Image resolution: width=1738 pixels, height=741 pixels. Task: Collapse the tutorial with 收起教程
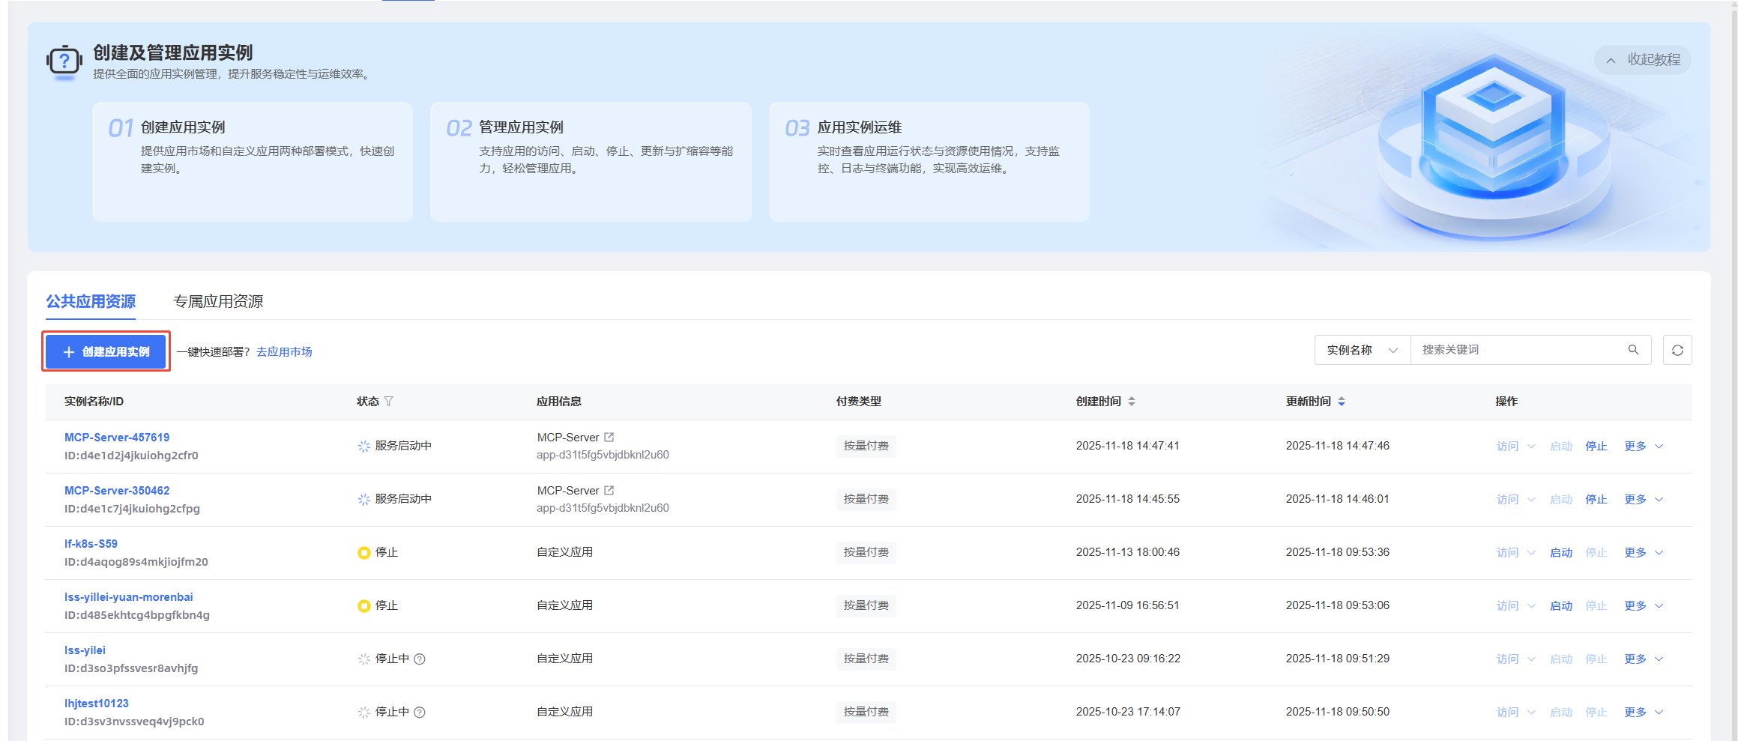click(x=1643, y=60)
